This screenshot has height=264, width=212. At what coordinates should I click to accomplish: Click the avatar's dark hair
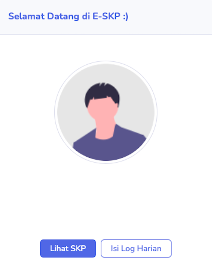coord(103,92)
